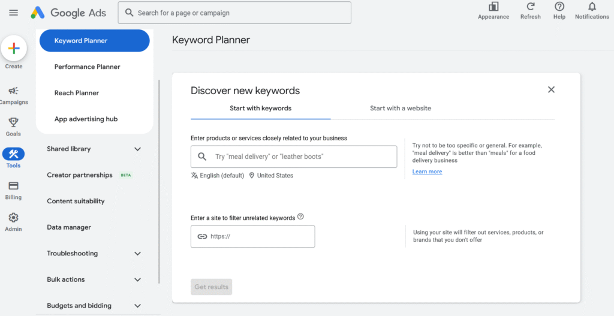Open Billing in the left rail

(13, 186)
